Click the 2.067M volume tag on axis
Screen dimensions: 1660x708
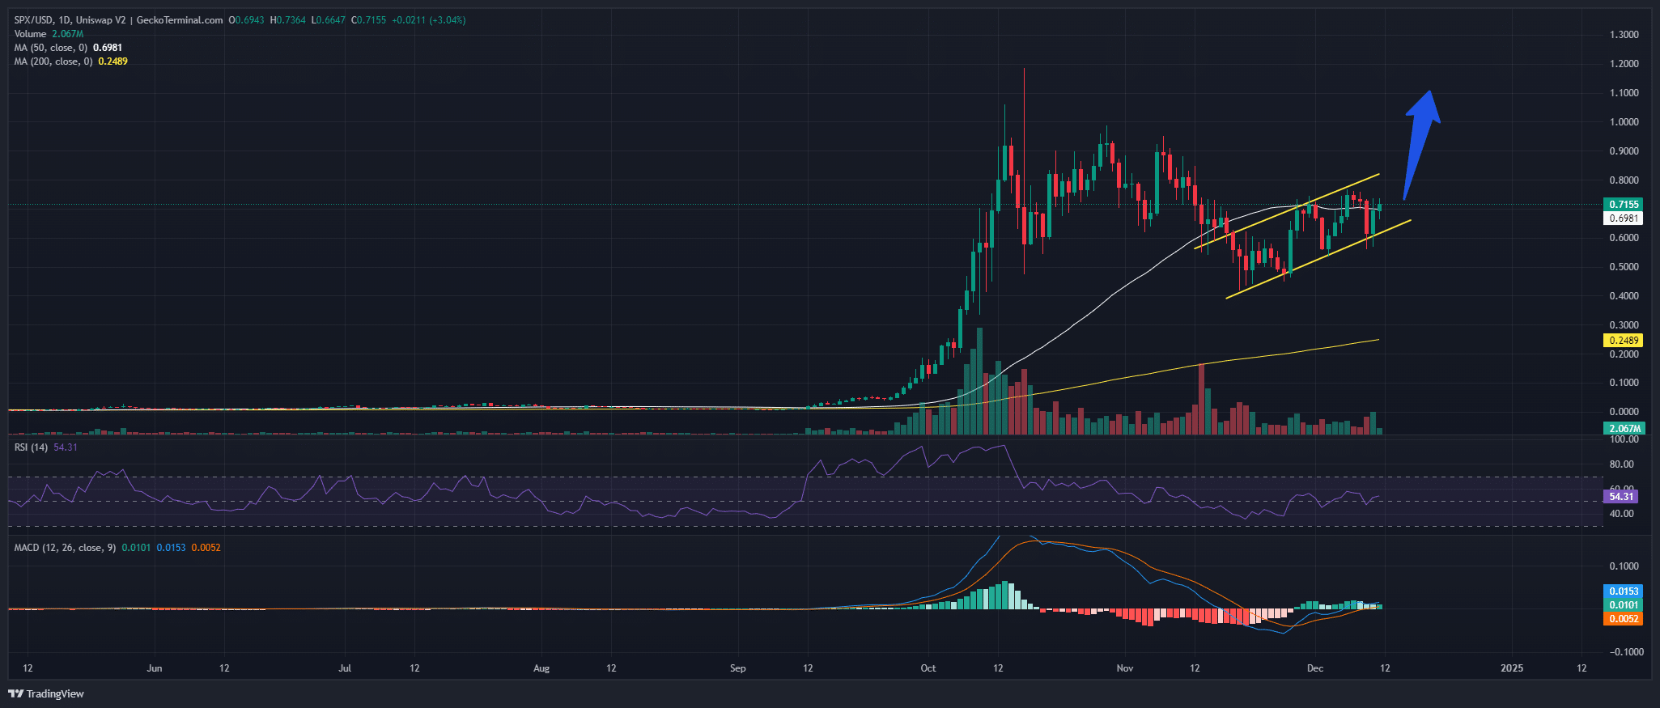[x=1624, y=429]
